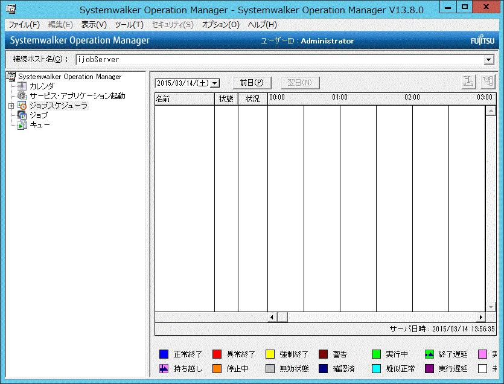
Task: Click the rightmost toolbar icon above timeline
Action: [x=488, y=82]
